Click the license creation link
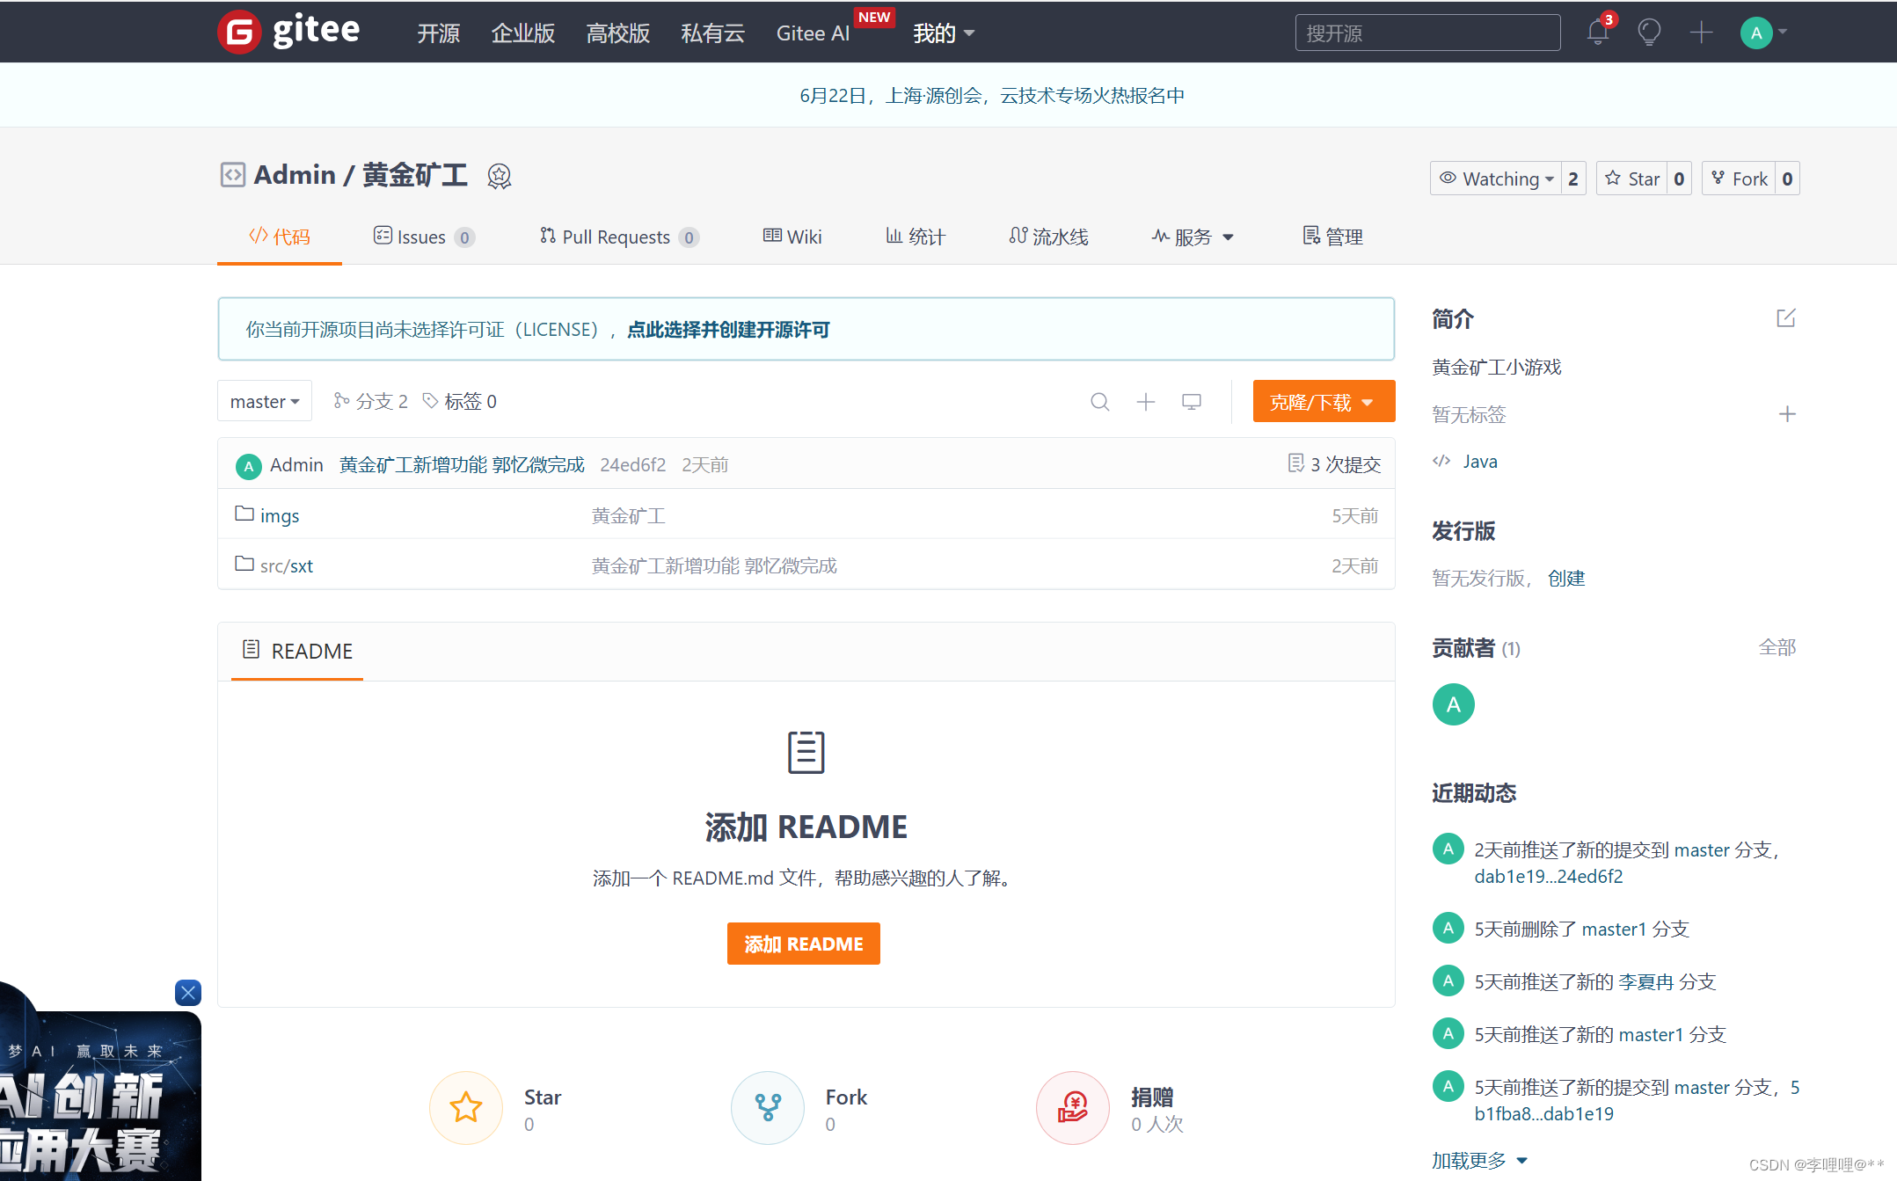 728,330
